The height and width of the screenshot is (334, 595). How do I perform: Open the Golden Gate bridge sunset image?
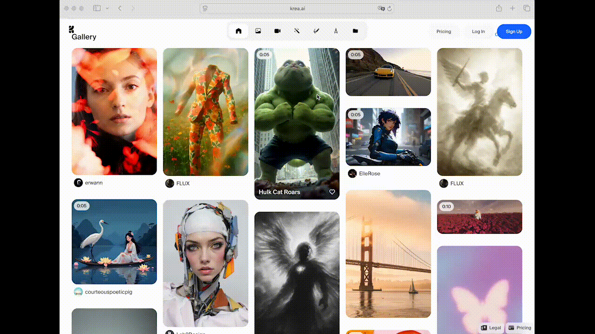tap(388, 254)
